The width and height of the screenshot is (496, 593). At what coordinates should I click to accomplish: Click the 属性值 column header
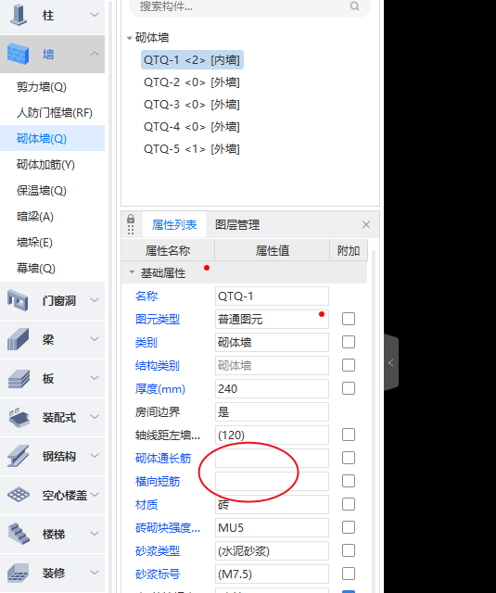[x=272, y=250]
